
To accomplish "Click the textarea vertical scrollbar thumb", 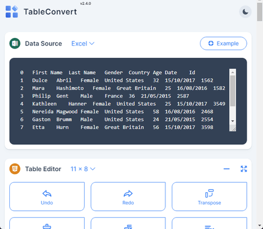I will 233,91.
